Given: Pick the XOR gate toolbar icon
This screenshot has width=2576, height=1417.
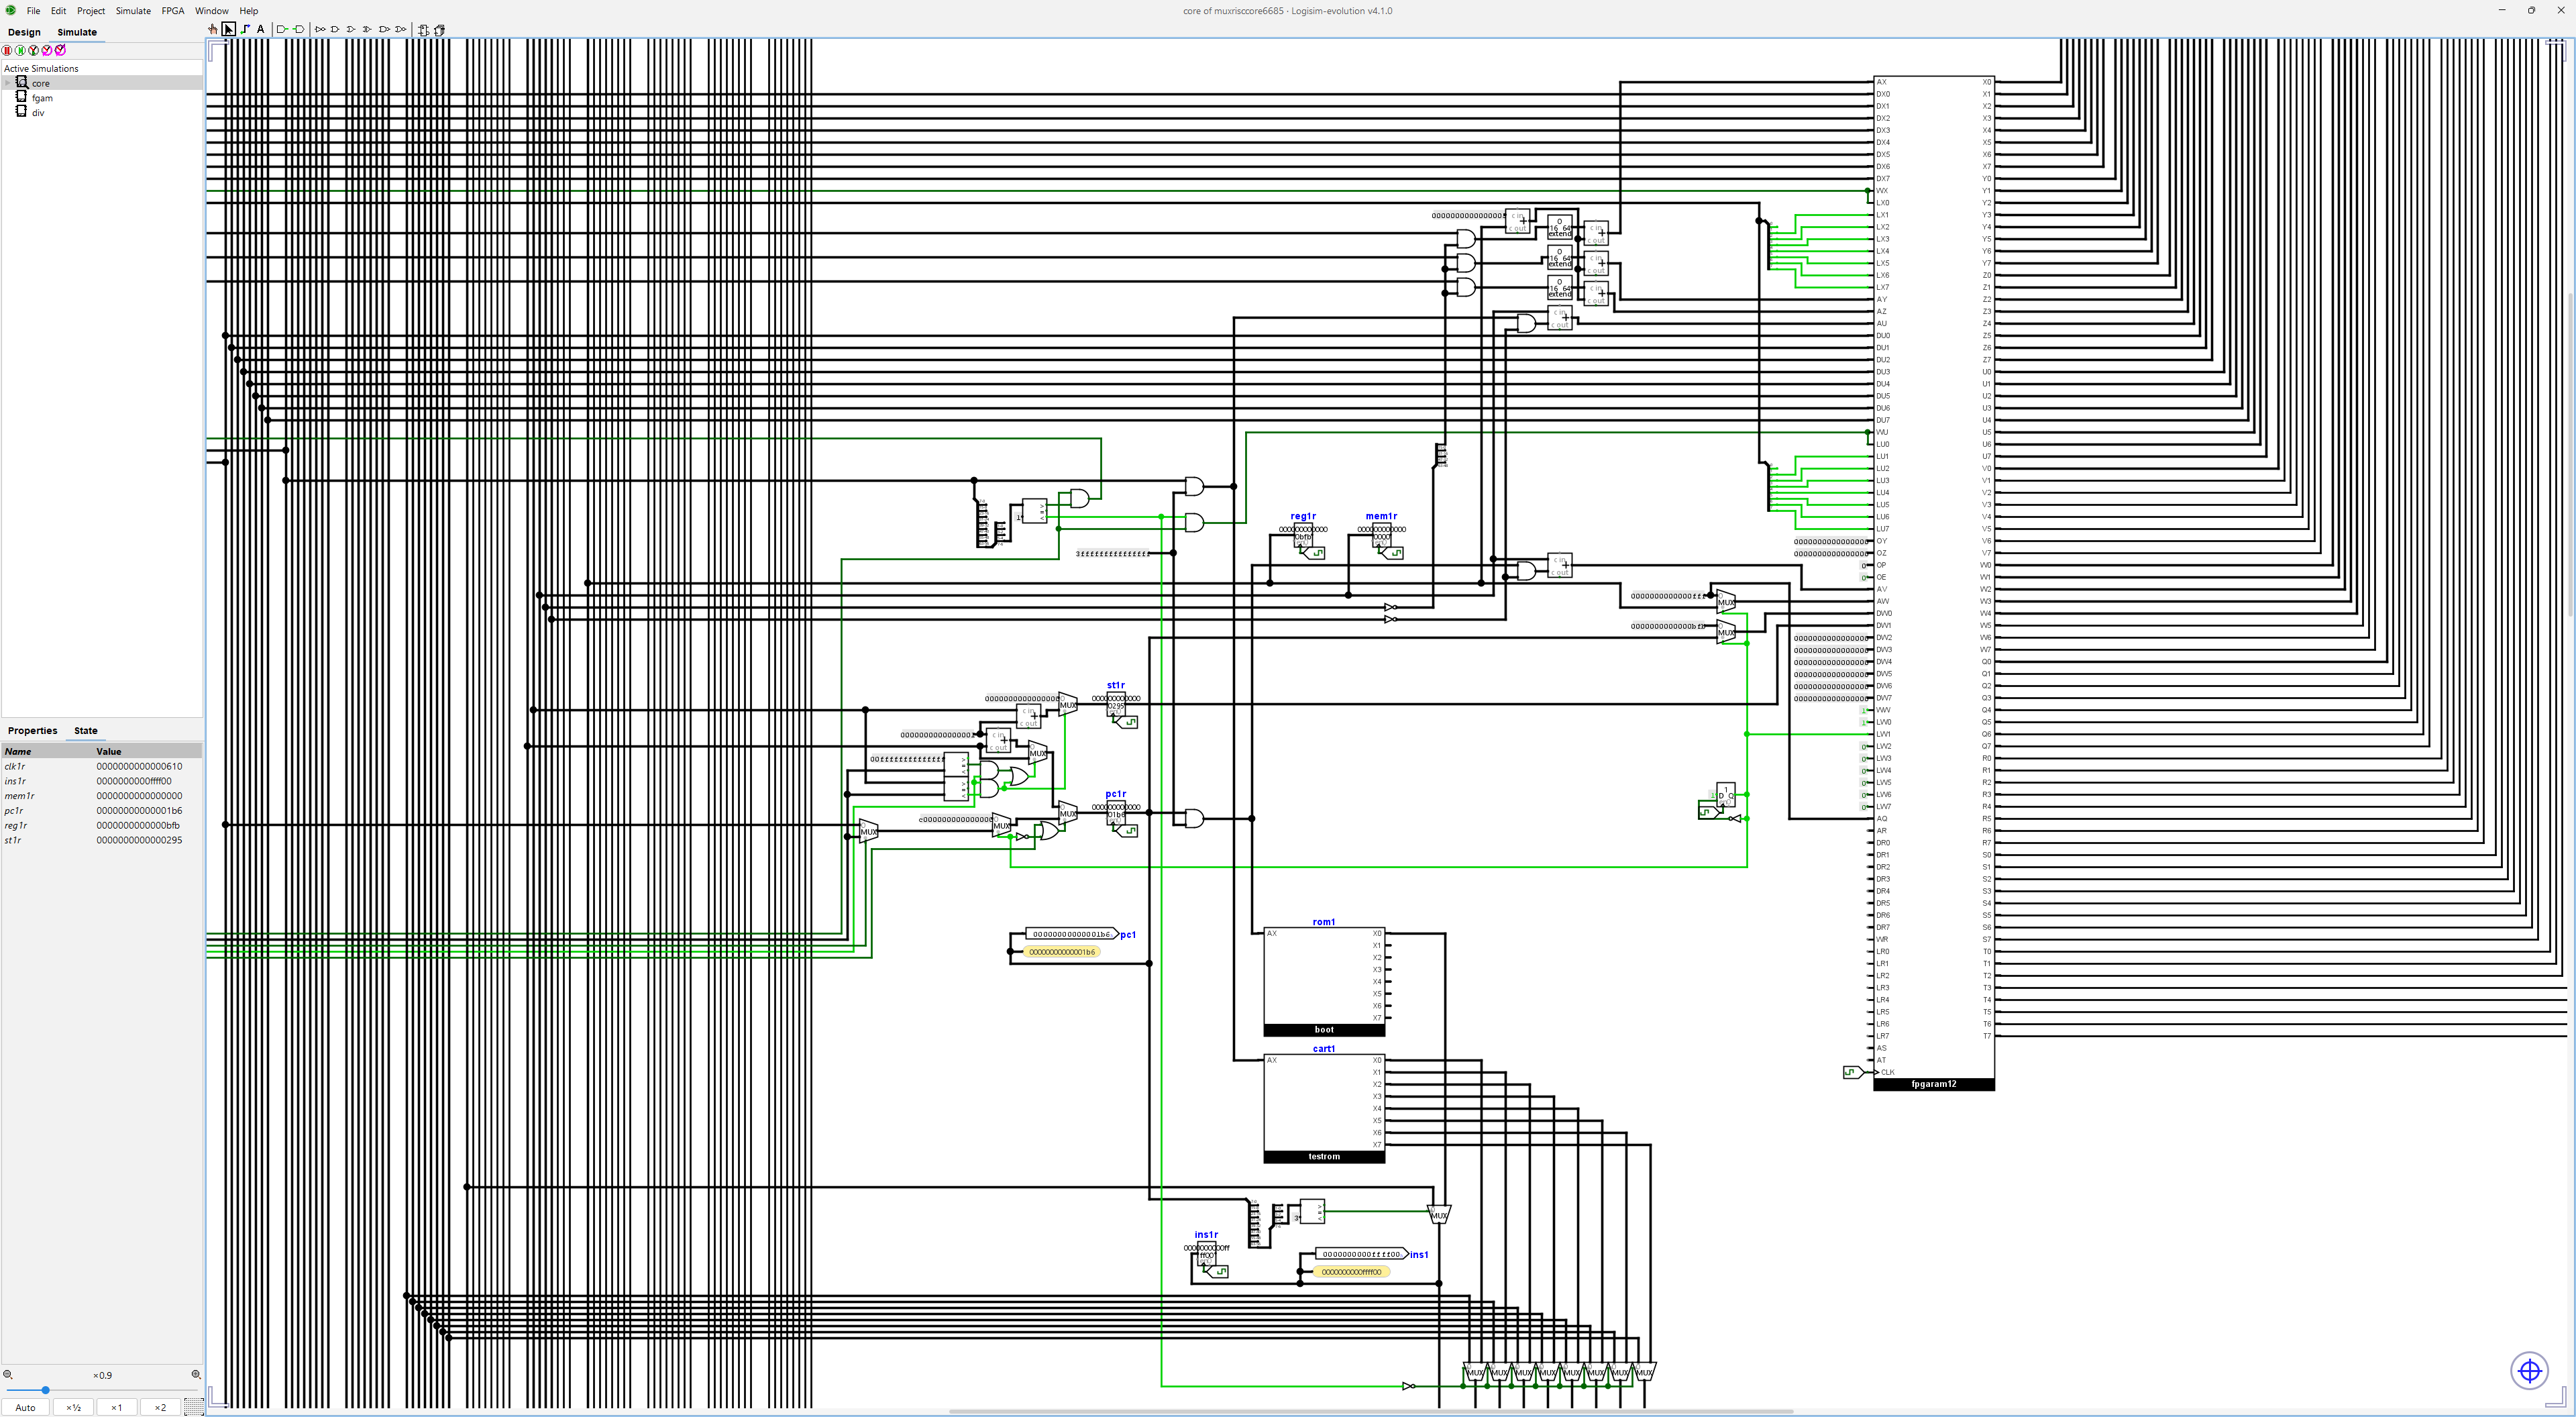Looking at the screenshot, I should click(x=367, y=30).
